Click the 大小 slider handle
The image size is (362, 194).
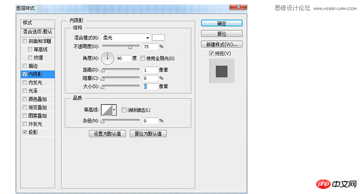103,87
